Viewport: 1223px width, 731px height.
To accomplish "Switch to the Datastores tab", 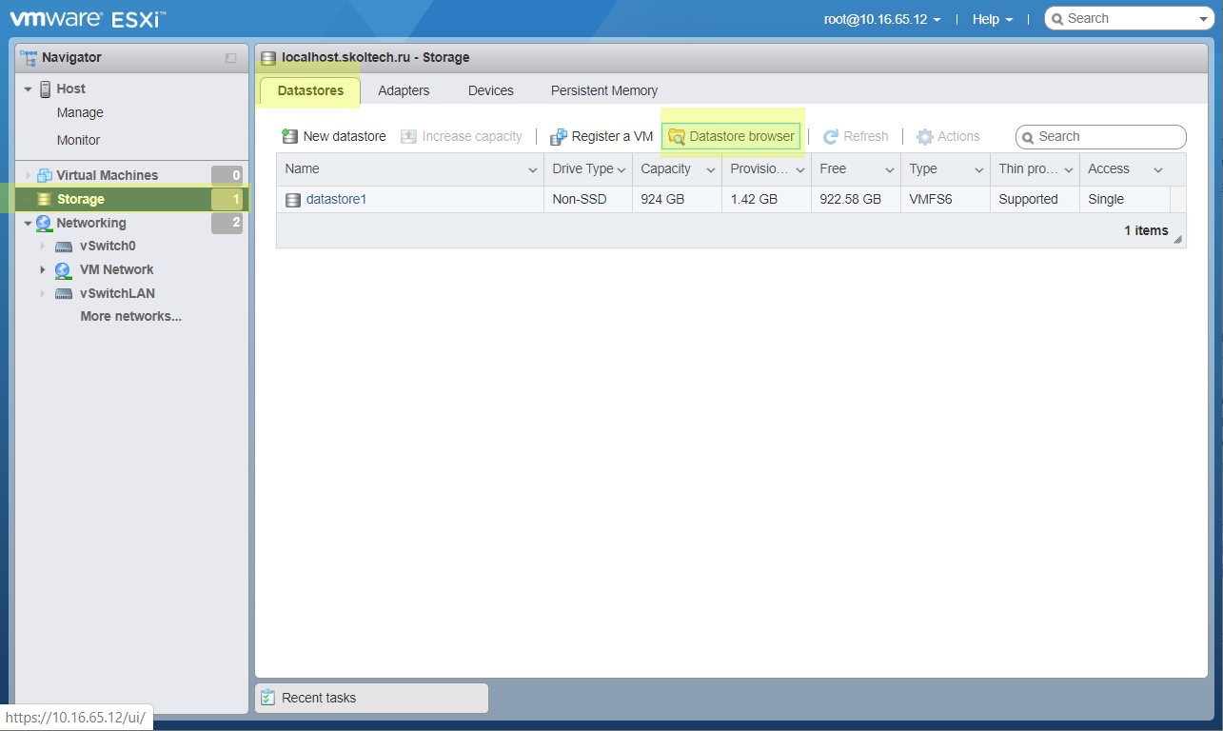I will pos(310,90).
